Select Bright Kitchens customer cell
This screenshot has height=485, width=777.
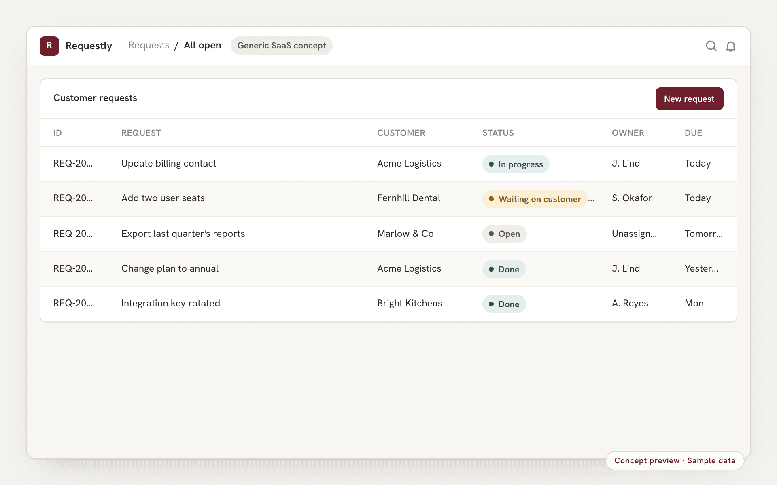point(410,303)
